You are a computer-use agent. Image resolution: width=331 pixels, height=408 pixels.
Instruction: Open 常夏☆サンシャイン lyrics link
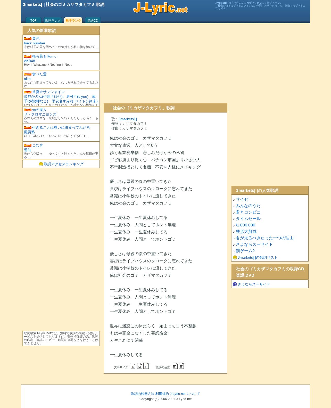pyautogui.click(x=48, y=92)
